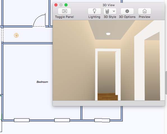This screenshot has height=134, width=167.
Task: Click the vertical scrollbar at right edge
Action: (x=166, y=83)
